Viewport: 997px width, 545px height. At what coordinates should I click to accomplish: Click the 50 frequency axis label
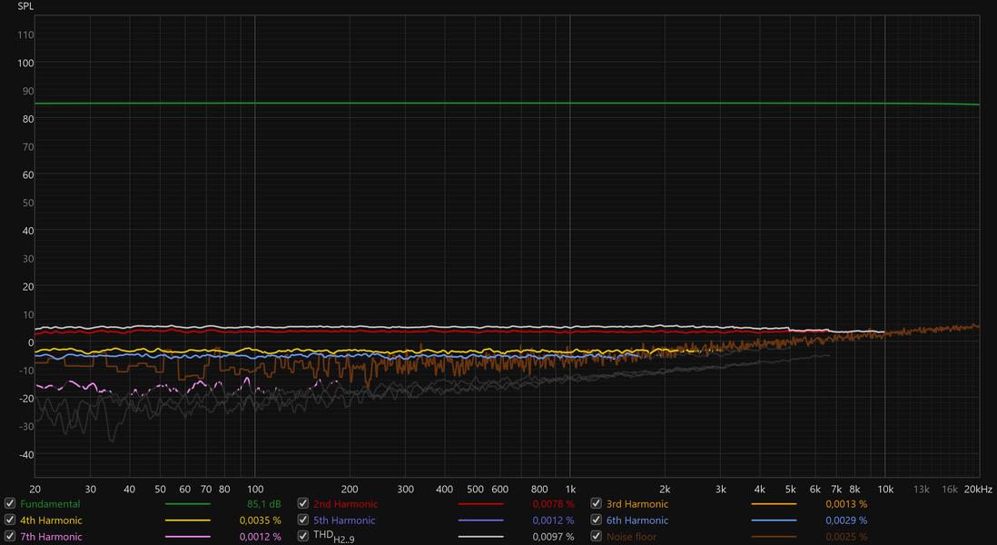pos(160,489)
